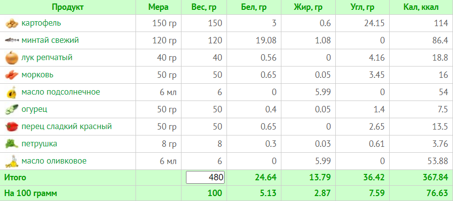Click the fish icon beside минтай свежий
This screenshot has width=453, height=201.
(11, 41)
